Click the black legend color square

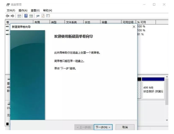coord(7,124)
